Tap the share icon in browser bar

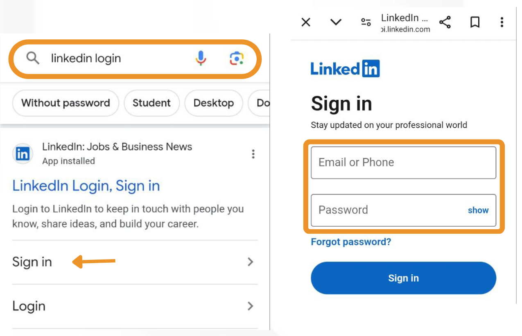[x=445, y=23]
